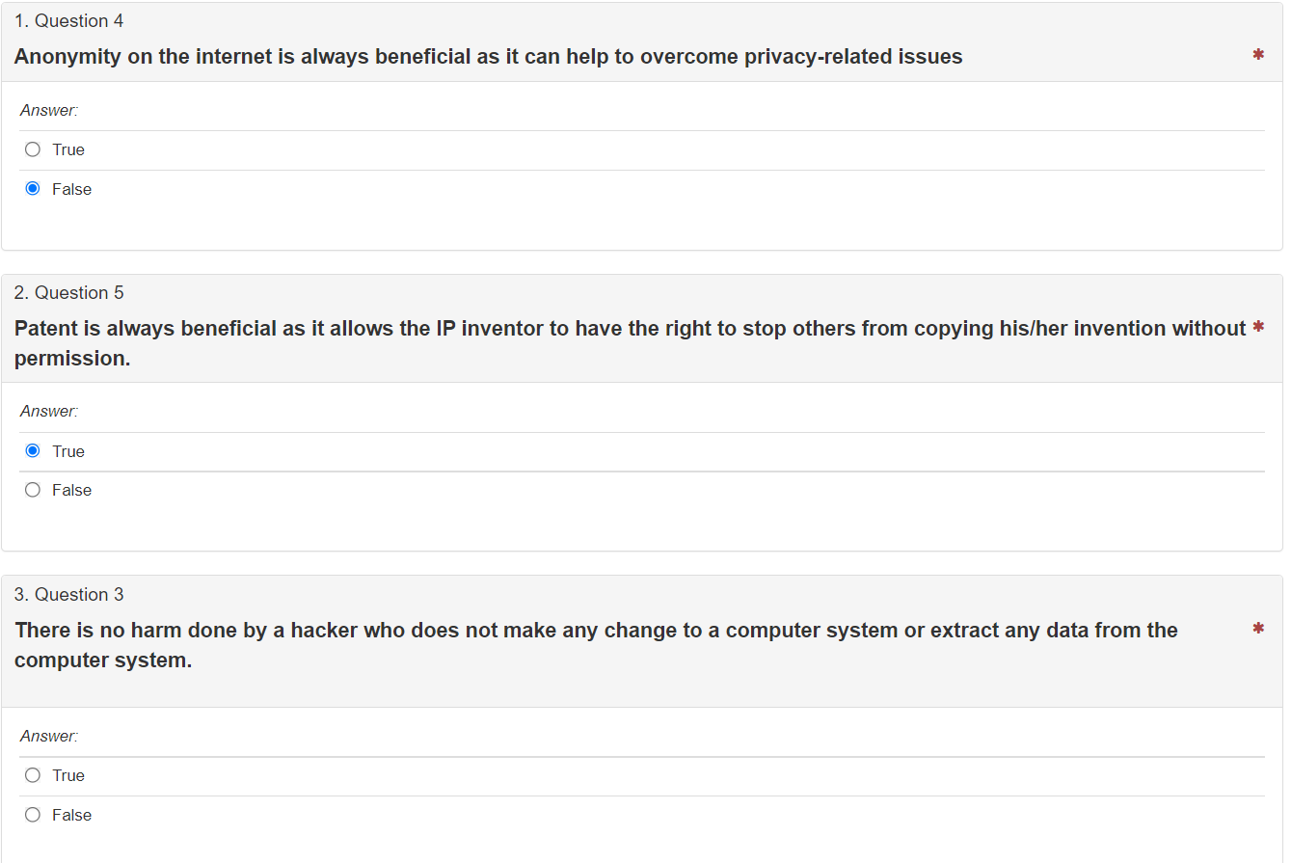Select False for Question 4

point(32,188)
